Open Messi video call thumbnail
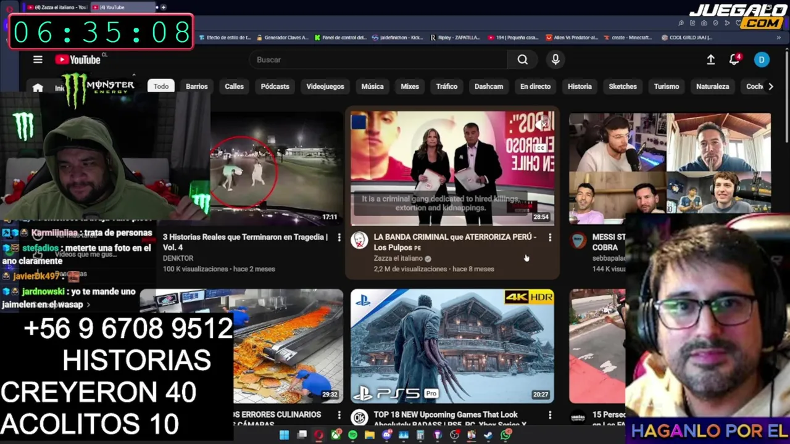Screen dimensions: 790x444 pyautogui.click(x=670, y=163)
